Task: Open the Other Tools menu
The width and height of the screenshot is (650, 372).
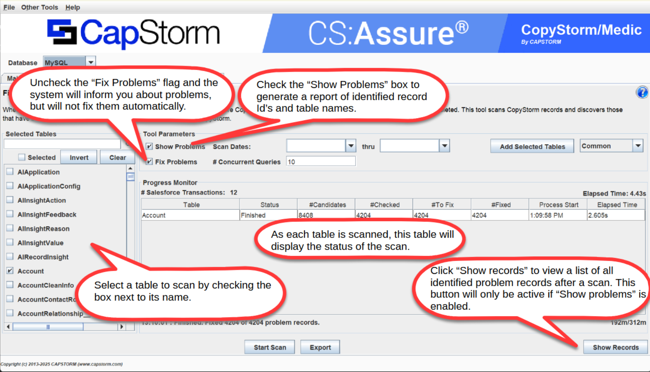Action: pos(40,7)
